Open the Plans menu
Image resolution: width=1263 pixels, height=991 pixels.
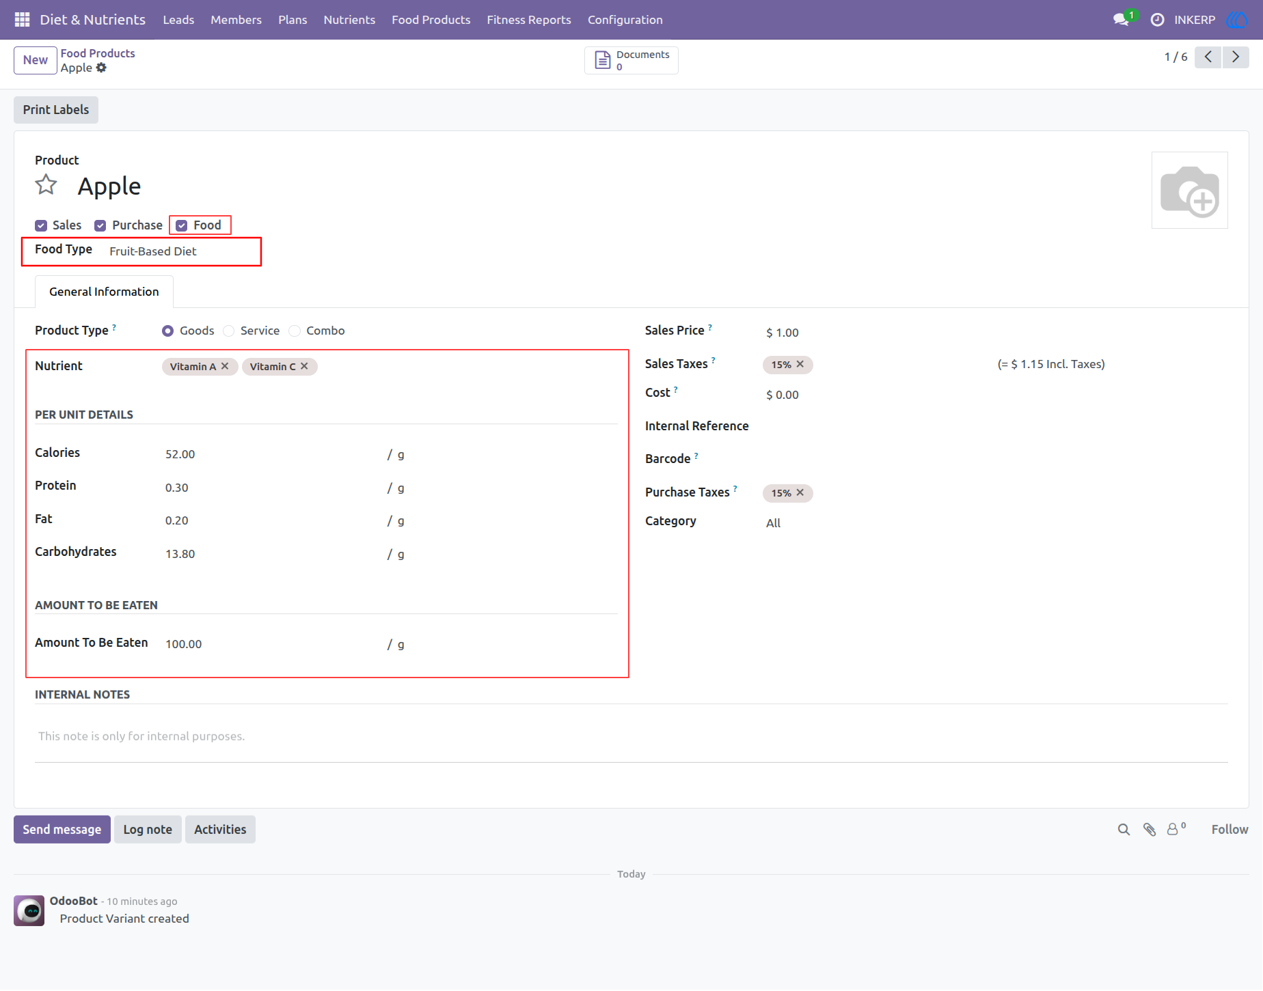click(x=293, y=20)
